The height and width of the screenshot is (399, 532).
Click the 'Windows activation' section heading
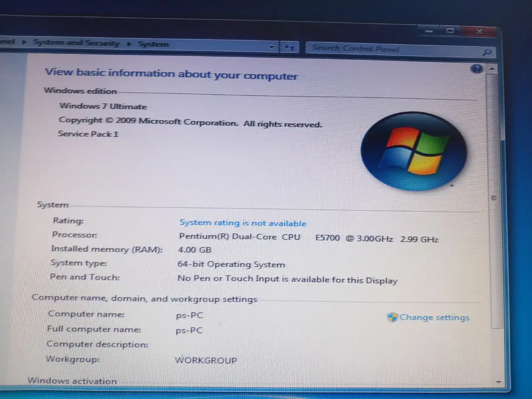pyautogui.click(x=72, y=381)
